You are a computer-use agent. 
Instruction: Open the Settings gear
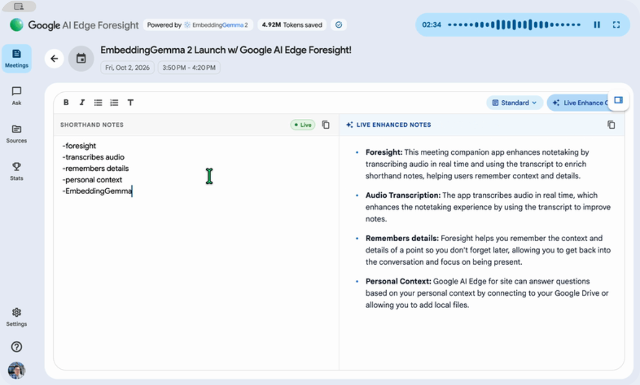[x=16, y=317]
